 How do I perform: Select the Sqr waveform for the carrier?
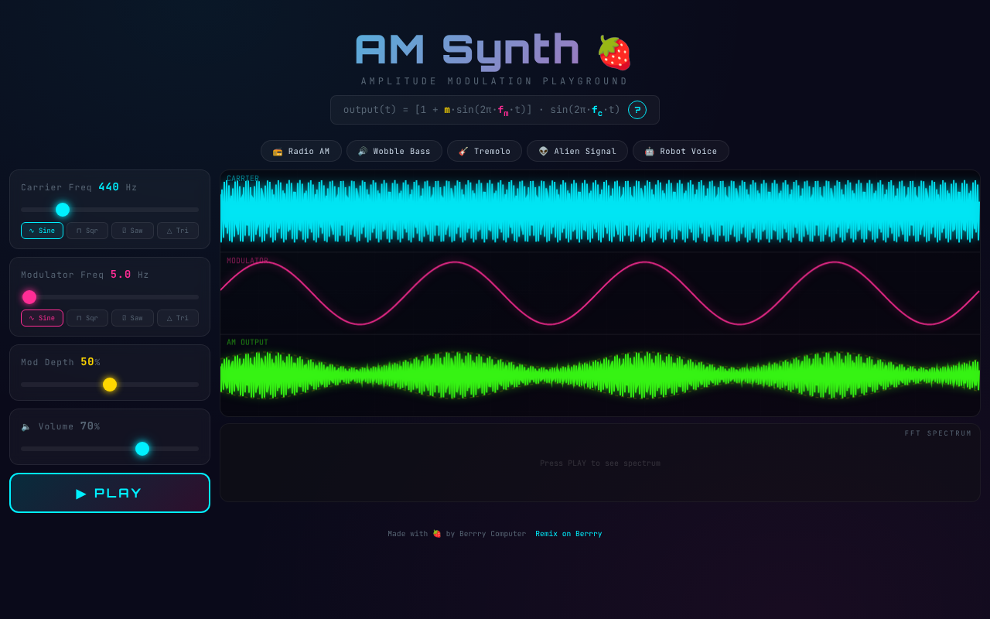click(x=87, y=230)
